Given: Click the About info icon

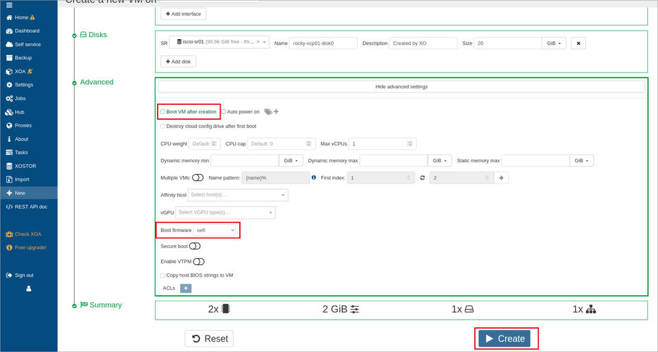Looking at the screenshot, I should [x=9, y=139].
